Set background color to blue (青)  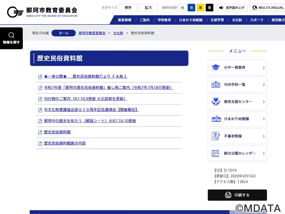[x=191, y=7]
